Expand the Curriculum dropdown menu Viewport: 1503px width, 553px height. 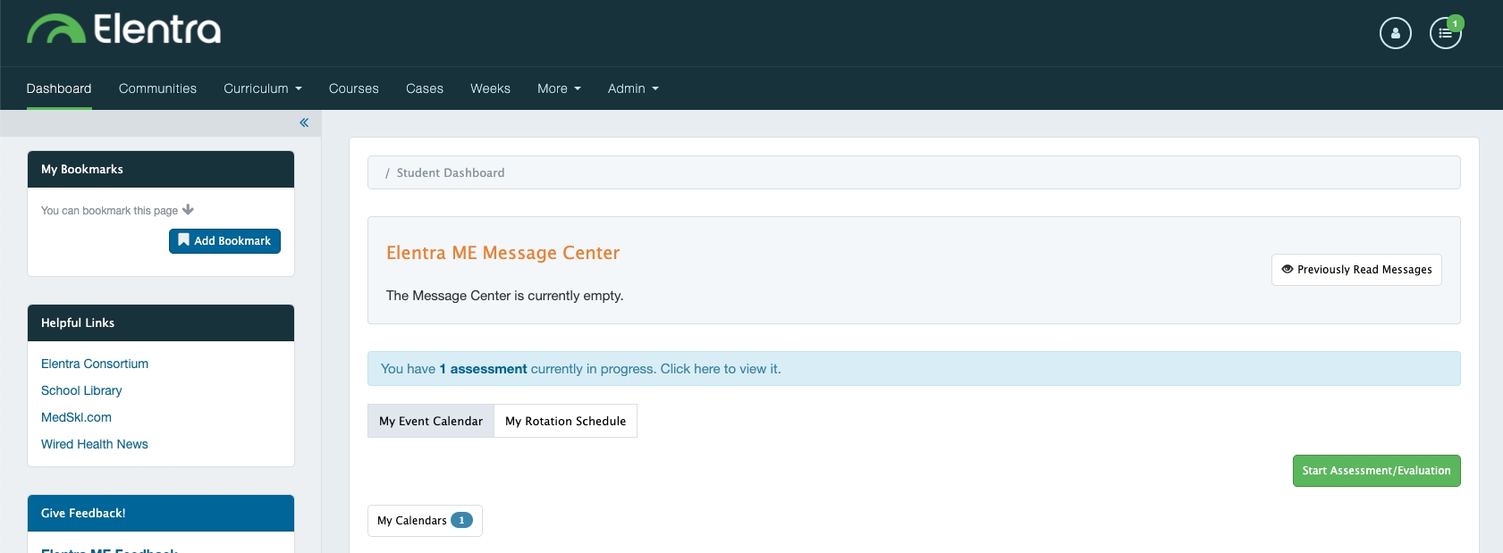[x=263, y=88]
